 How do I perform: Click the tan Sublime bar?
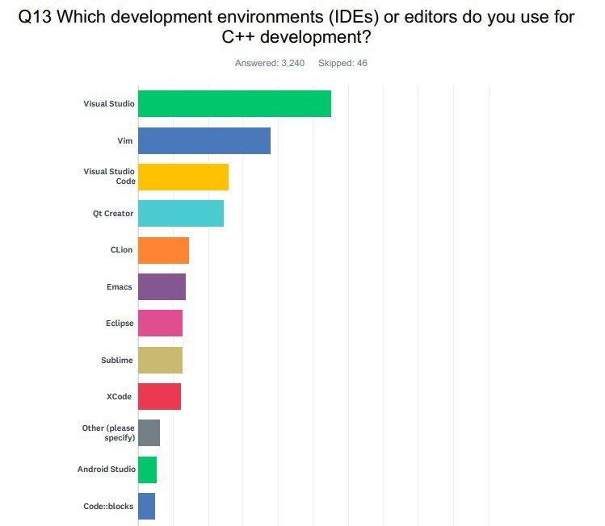click(x=160, y=360)
